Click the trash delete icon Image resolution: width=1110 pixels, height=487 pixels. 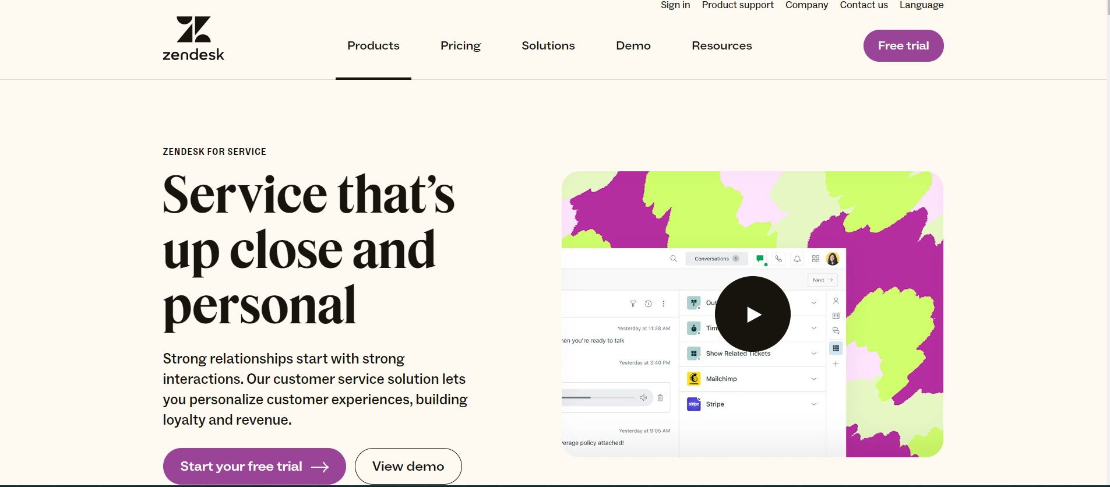point(660,398)
